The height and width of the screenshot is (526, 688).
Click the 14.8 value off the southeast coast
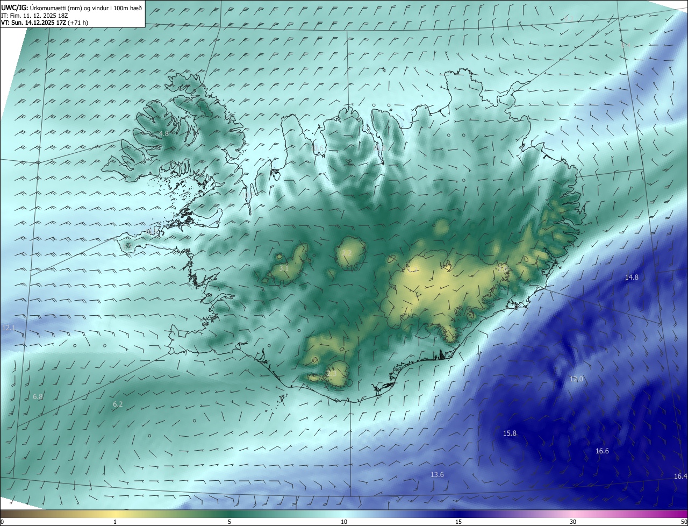632,277
